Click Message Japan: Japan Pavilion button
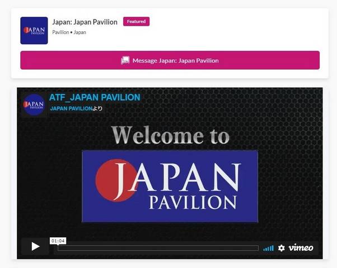Viewport: 337px width, 268px height. click(x=170, y=60)
